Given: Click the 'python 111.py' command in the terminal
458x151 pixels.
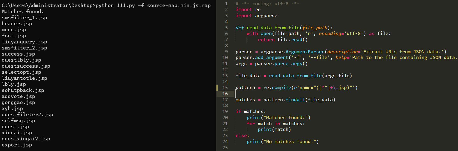Looking at the screenshot, I should click(x=115, y=6).
